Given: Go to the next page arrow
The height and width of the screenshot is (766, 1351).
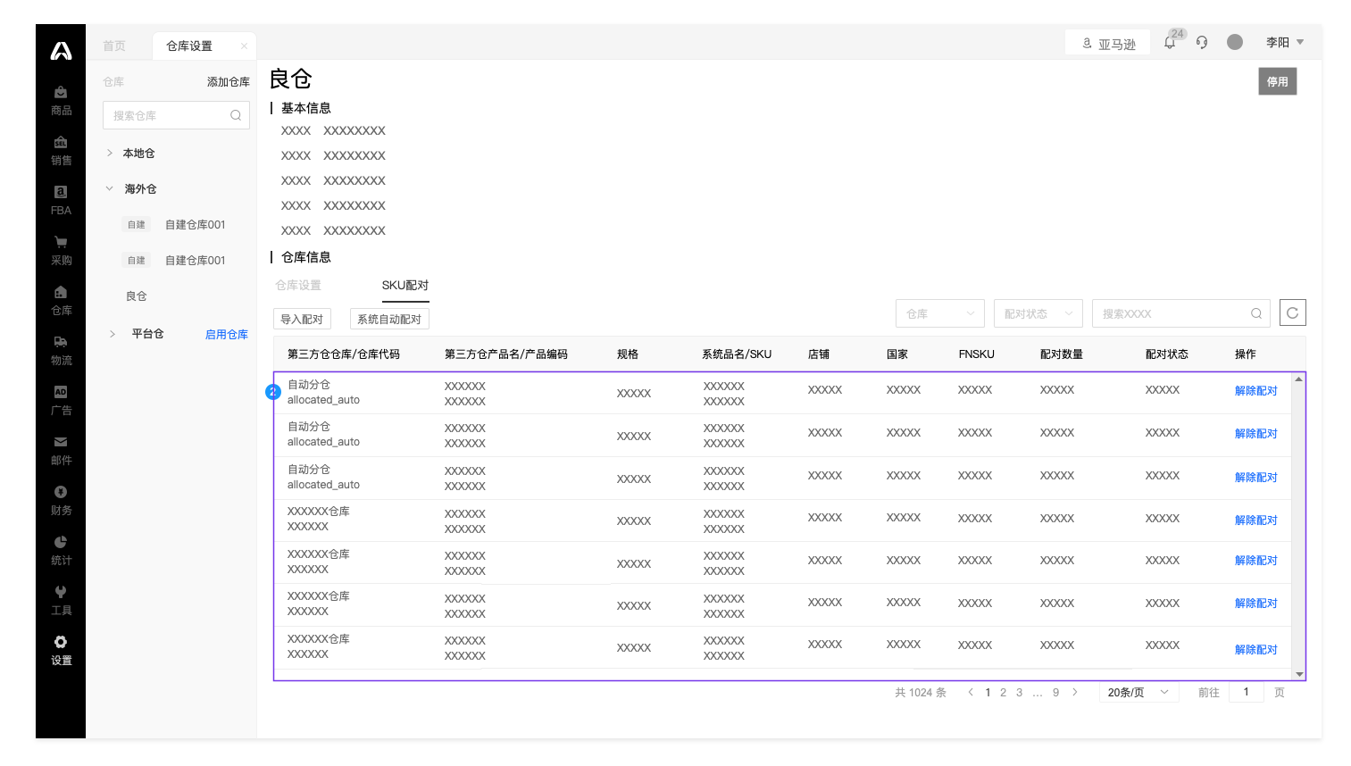Looking at the screenshot, I should 1075,692.
